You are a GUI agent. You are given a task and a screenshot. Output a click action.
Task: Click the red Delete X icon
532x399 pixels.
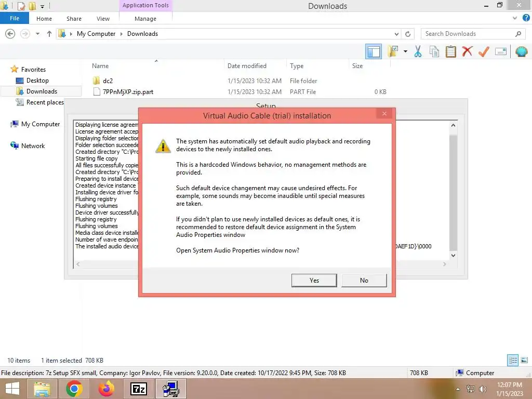tap(467, 51)
